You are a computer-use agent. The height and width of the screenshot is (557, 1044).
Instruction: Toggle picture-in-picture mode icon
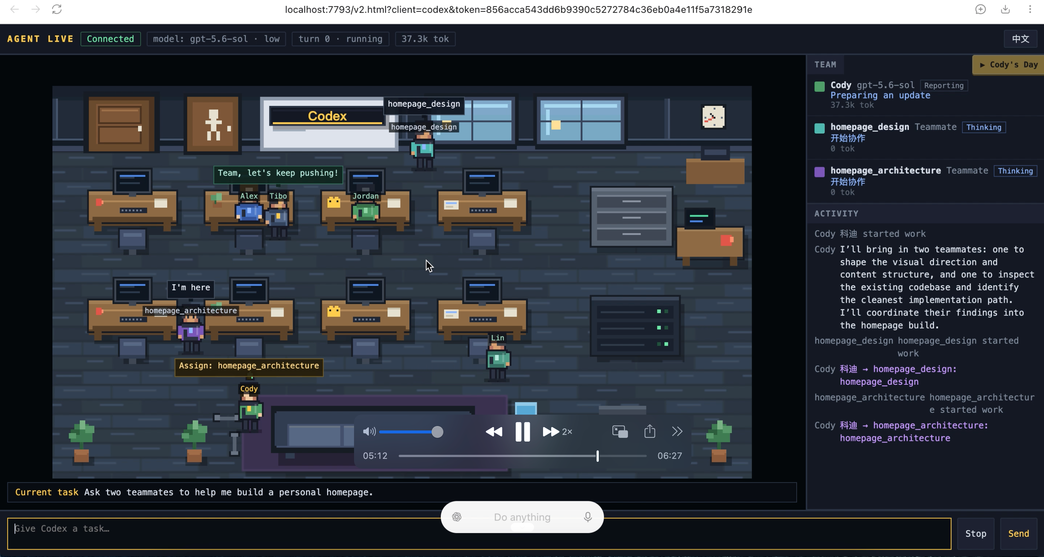coord(620,432)
